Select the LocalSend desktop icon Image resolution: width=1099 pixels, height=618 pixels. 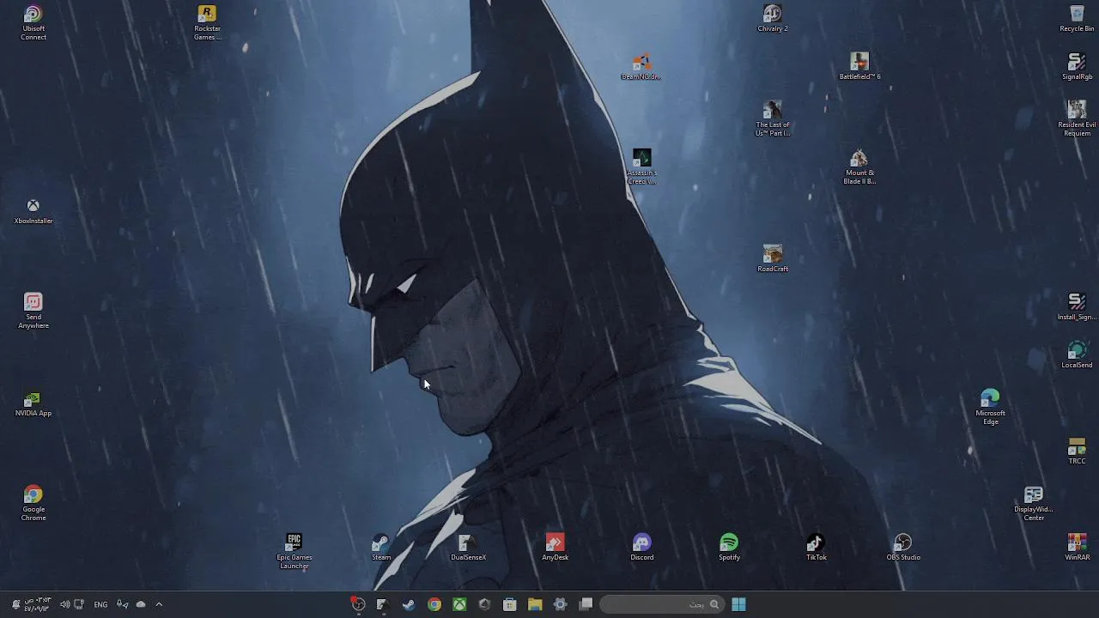[x=1077, y=355]
